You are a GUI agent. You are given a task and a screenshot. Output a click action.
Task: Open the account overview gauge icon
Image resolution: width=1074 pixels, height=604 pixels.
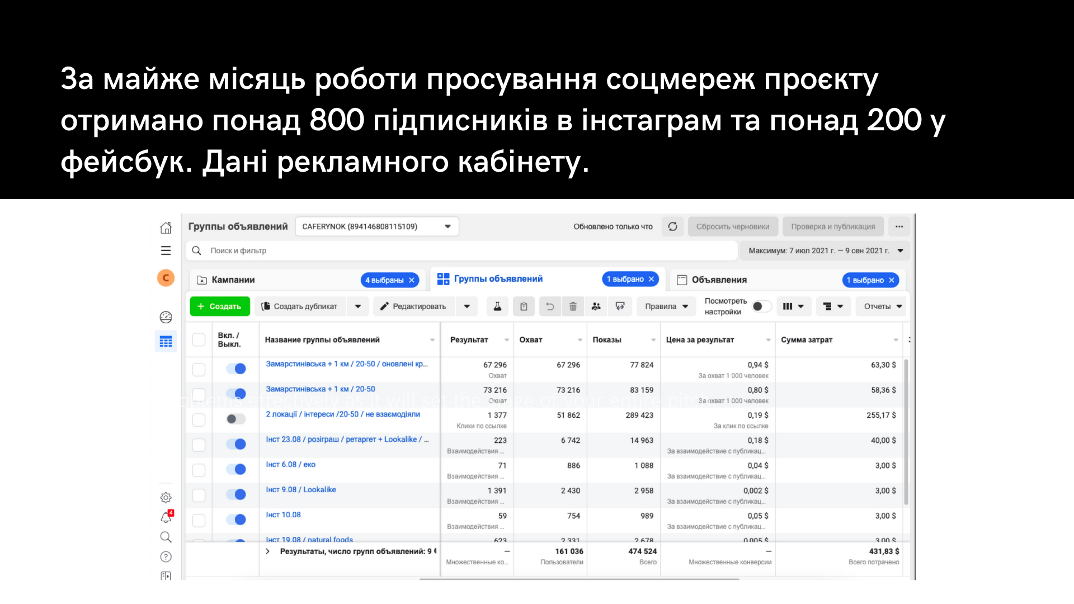pos(166,317)
